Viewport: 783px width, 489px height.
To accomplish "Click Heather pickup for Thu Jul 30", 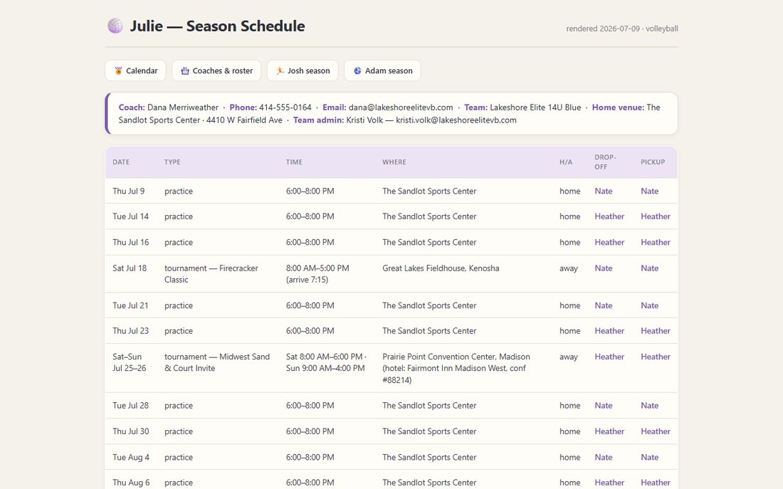I will pos(655,431).
